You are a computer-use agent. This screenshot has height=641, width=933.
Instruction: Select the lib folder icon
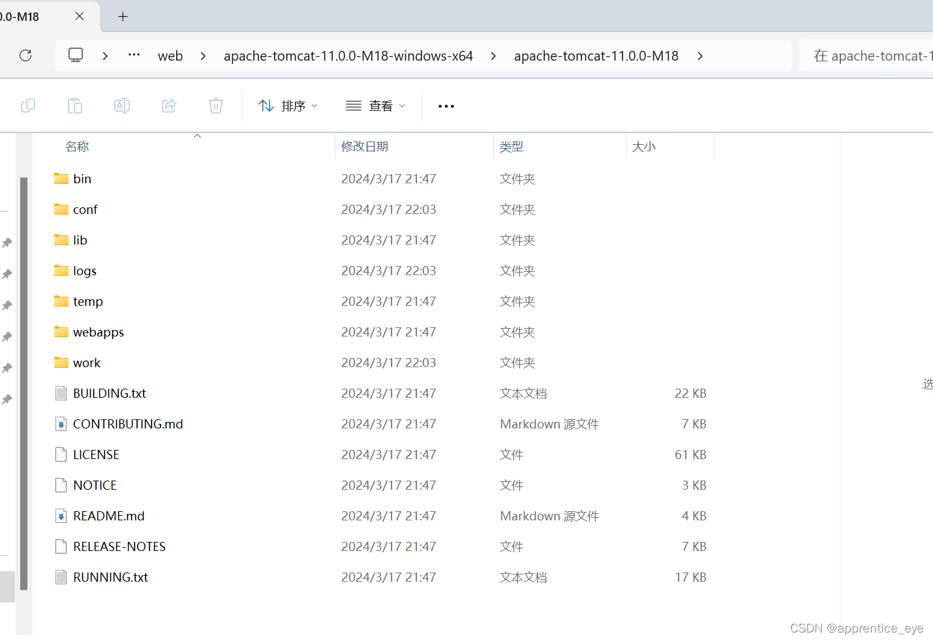[x=61, y=240]
